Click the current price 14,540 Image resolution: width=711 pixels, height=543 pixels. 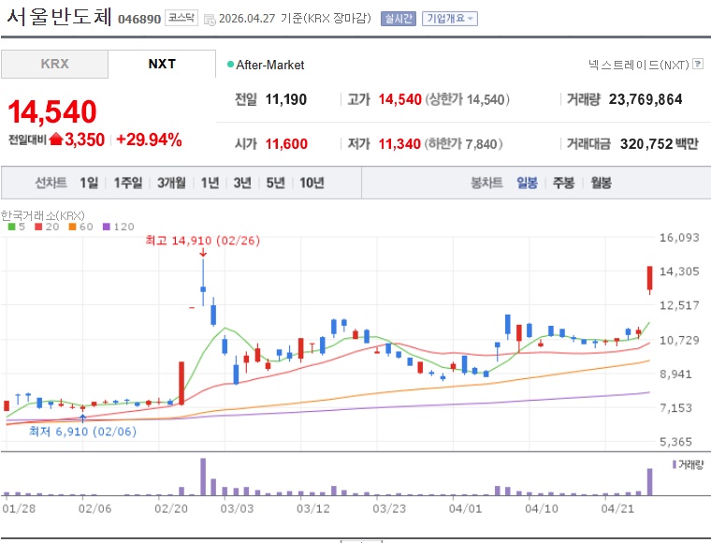click(x=52, y=111)
